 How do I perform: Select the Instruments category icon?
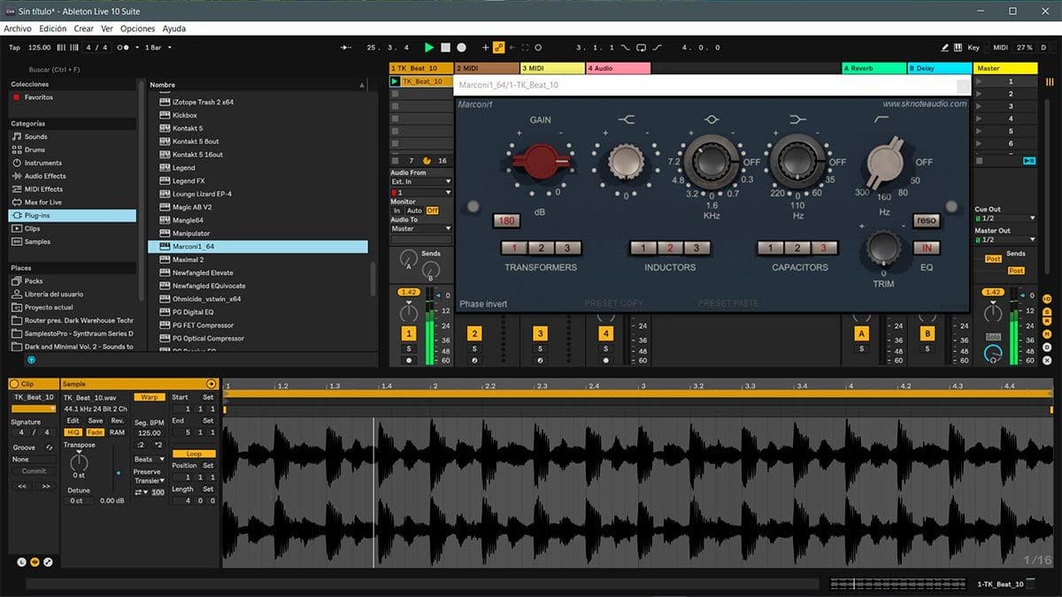[x=17, y=163]
